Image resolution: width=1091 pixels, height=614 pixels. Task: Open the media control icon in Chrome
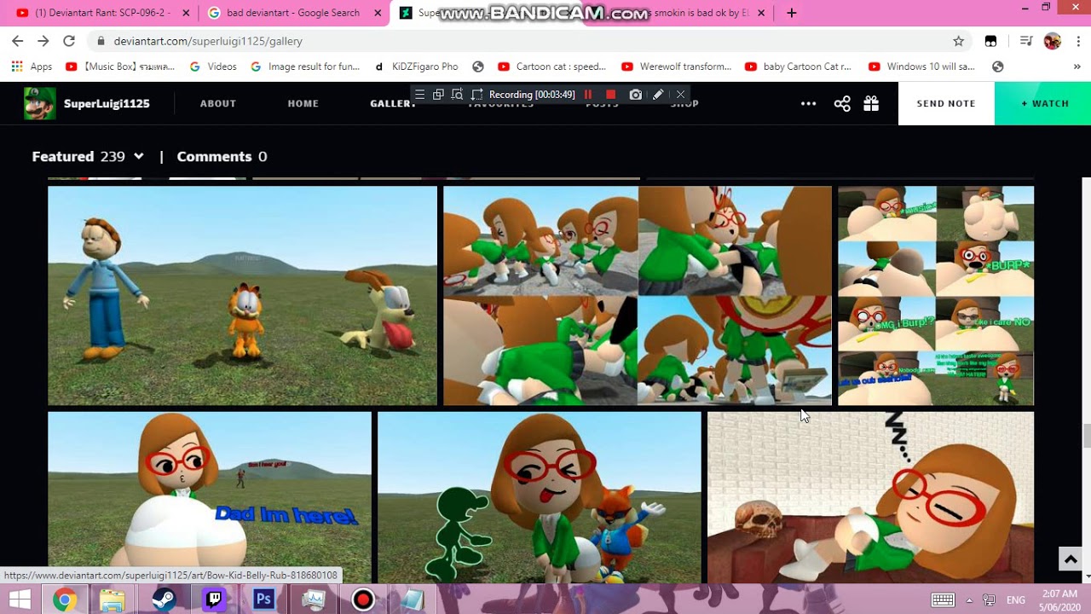pos(1025,41)
